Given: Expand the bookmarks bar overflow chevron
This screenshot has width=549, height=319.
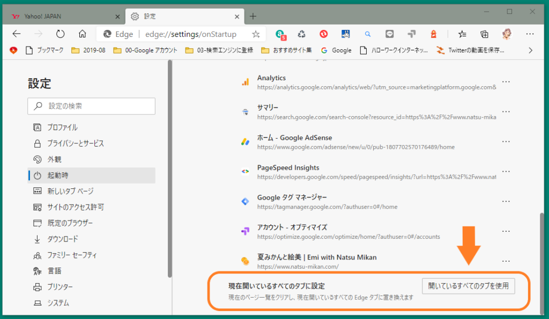Looking at the screenshot, I should [x=531, y=50].
